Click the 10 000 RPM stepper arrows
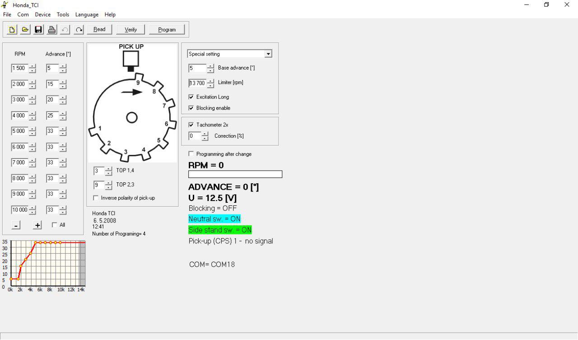 click(32, 210)
